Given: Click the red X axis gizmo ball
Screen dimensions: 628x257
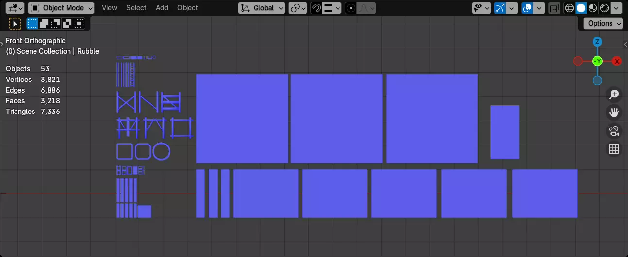Looking at the screenshot, I should coord(617,61).
